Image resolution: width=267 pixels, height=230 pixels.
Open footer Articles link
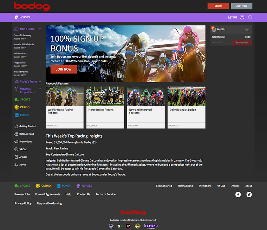point(235,186)
